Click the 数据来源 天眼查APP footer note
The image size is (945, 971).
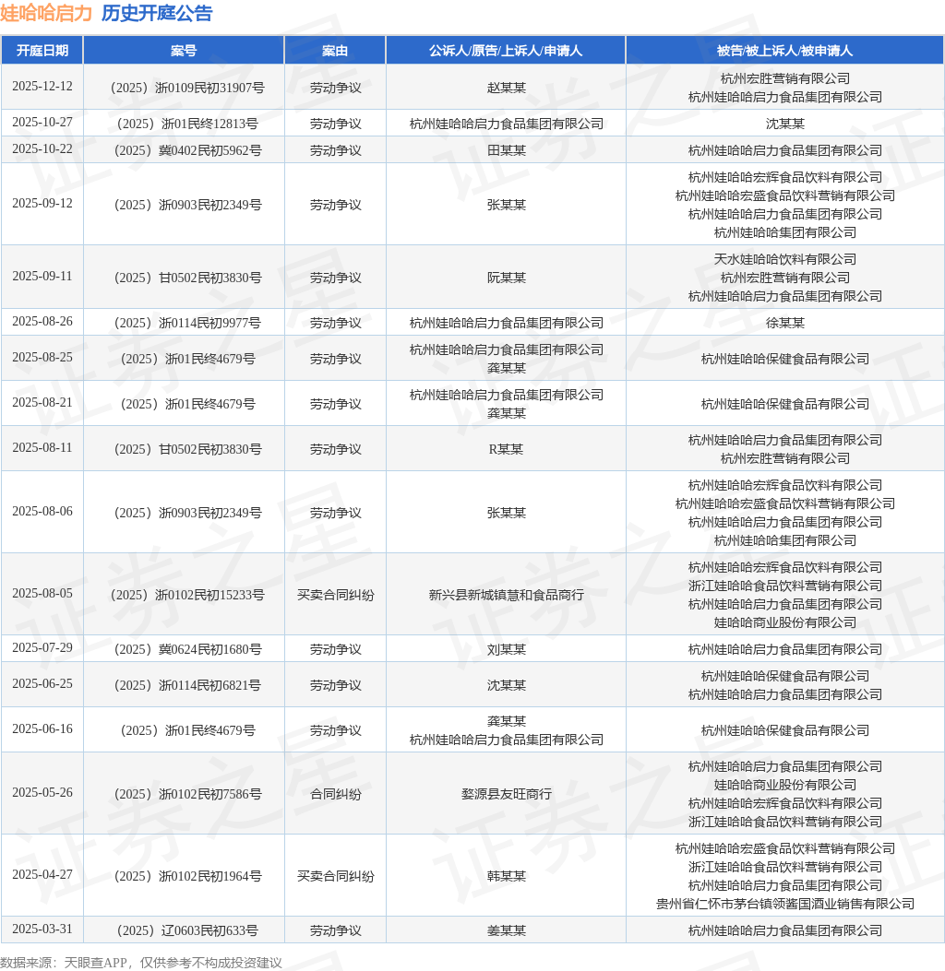(140, 963)
